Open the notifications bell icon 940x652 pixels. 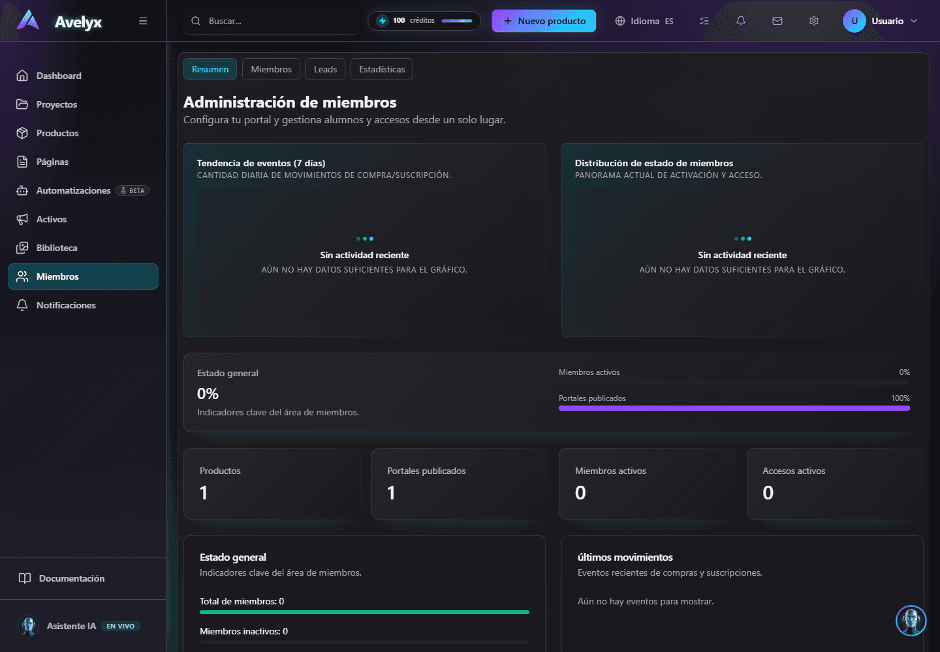tap(740, 21)
